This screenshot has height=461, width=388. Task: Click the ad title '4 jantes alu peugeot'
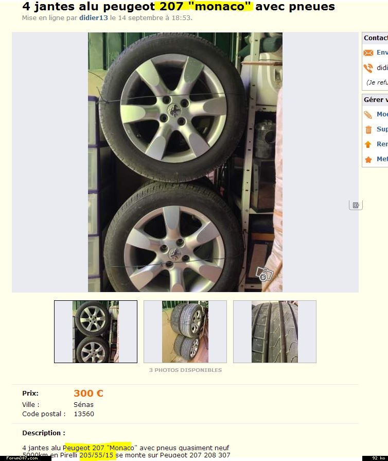click(x=89, y=7)
